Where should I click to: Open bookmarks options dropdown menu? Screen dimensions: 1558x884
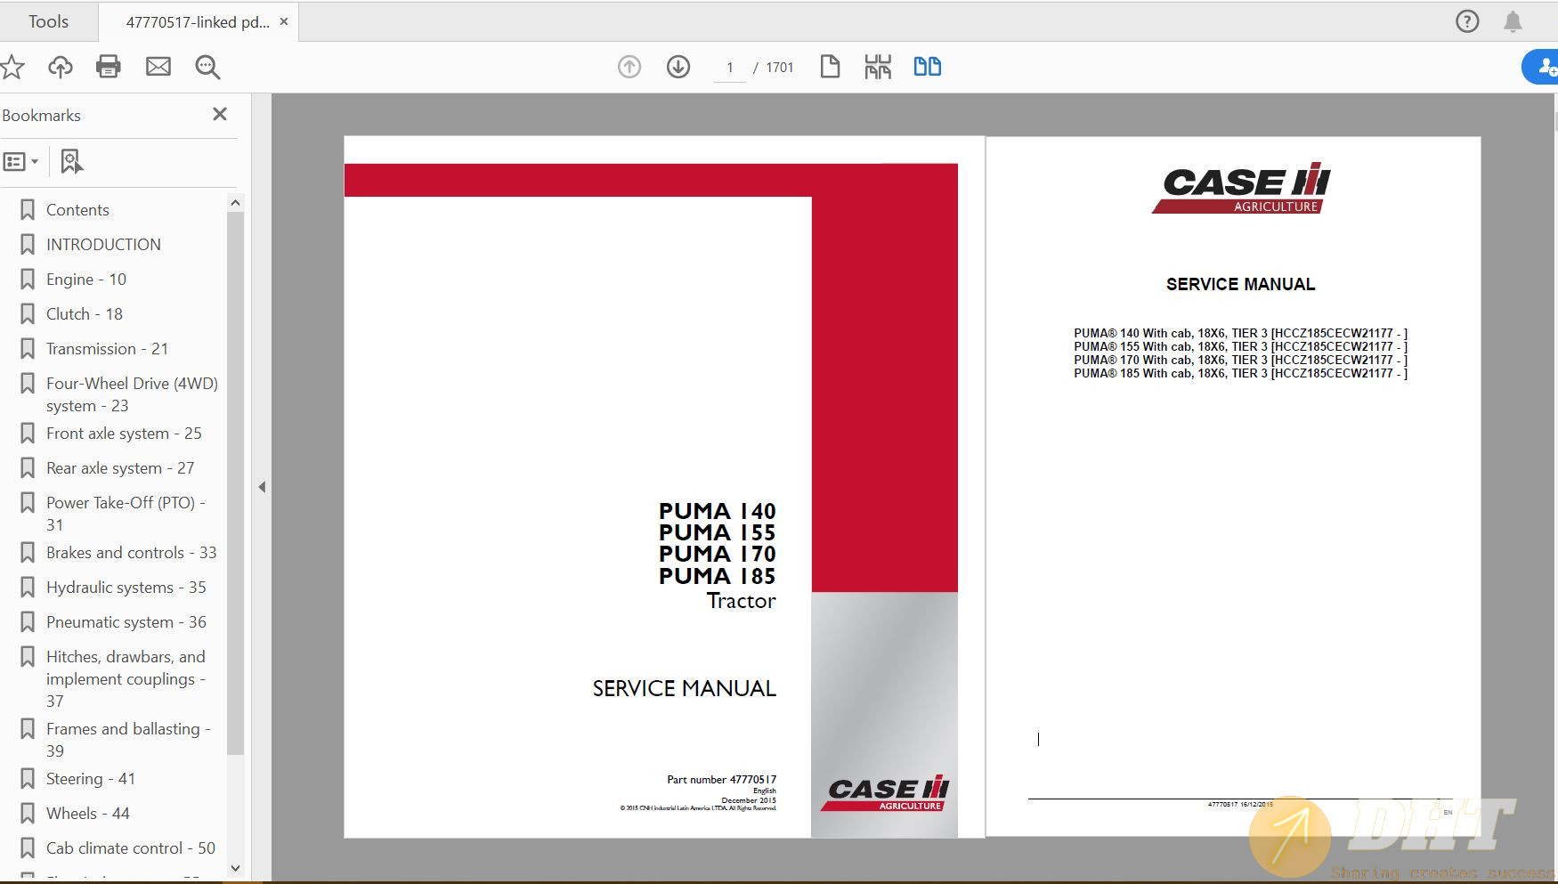coord(21,162)
